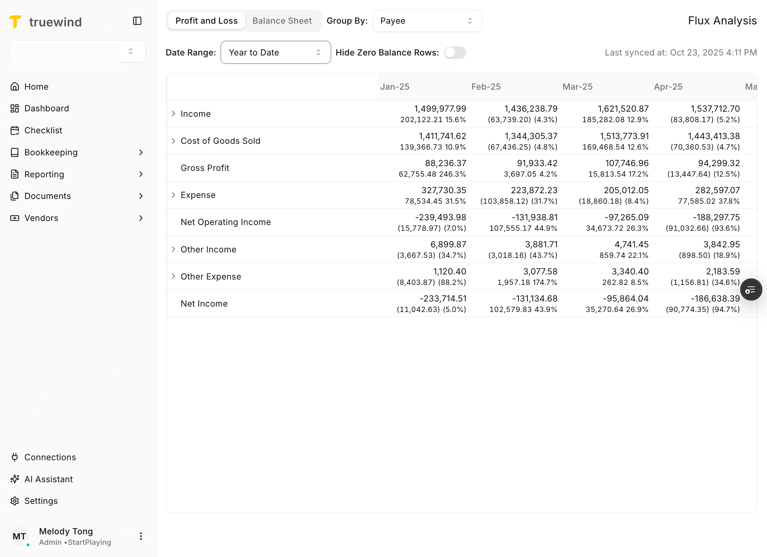Open the Connections page
The width and height of the screenshot is (767, 557).
(50, 457)
